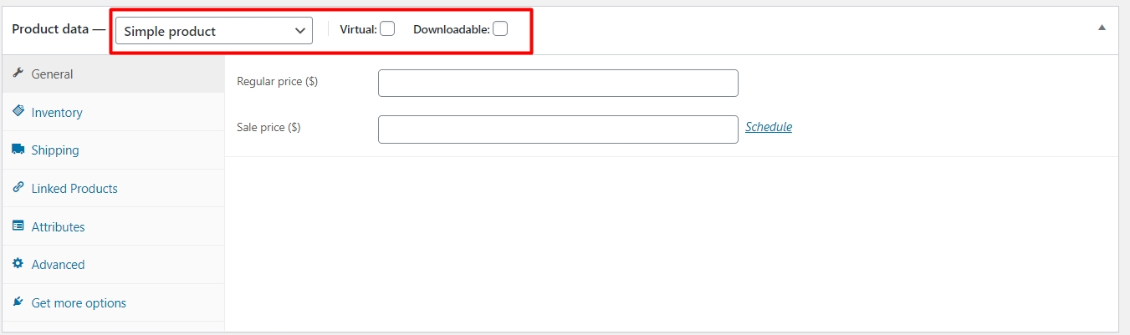The height and width of the screenshot is (335, 1130).
Task: Click the Shipping truck icon
Action: click(18, 150)
